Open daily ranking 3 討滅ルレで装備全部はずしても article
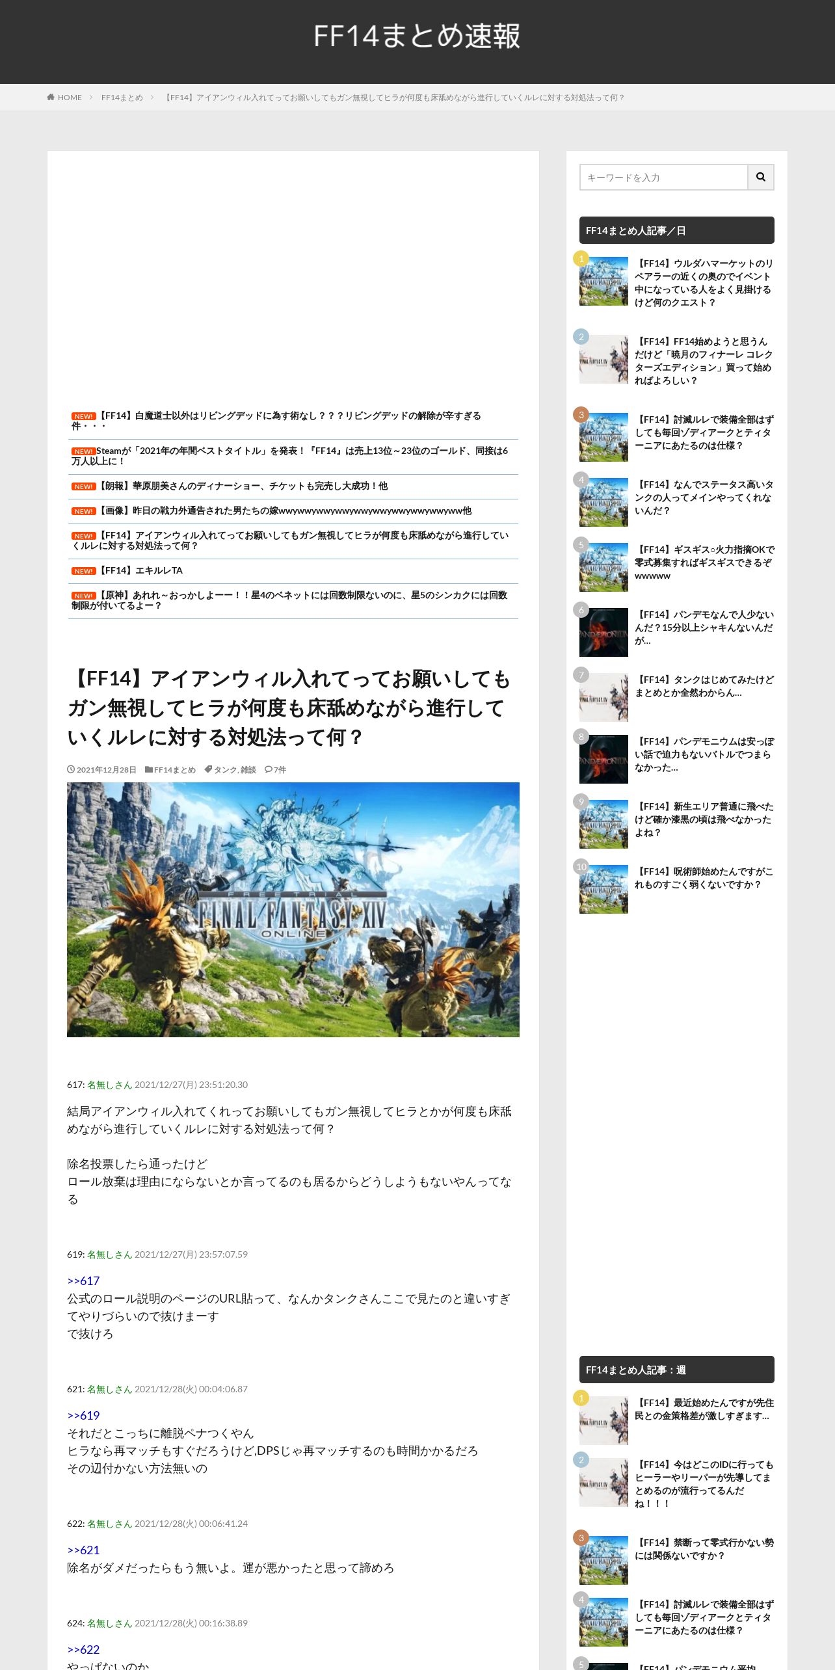 point(704,432)
